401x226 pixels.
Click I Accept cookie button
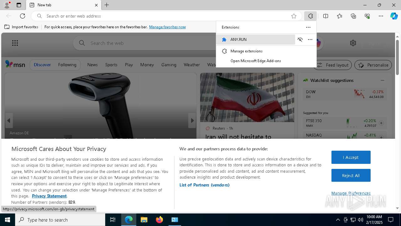point(351,157)
